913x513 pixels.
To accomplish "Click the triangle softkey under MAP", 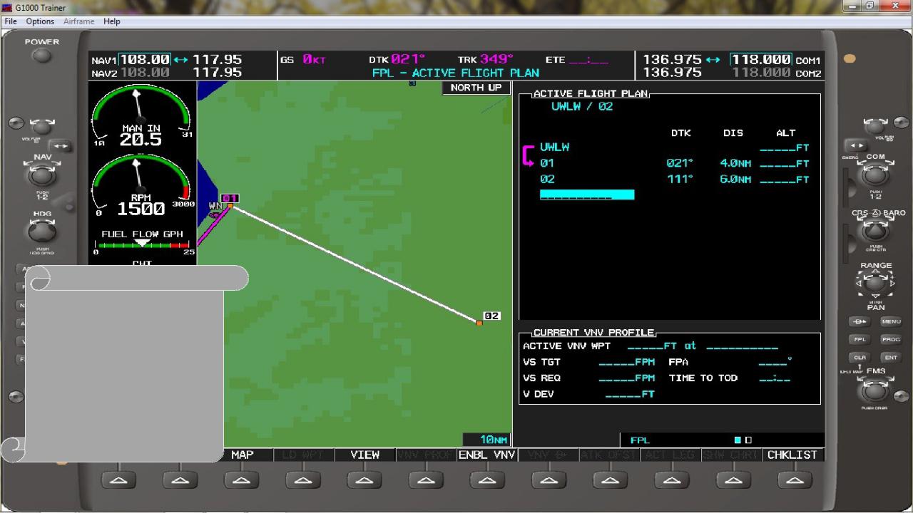I will (x=242, y=480).
